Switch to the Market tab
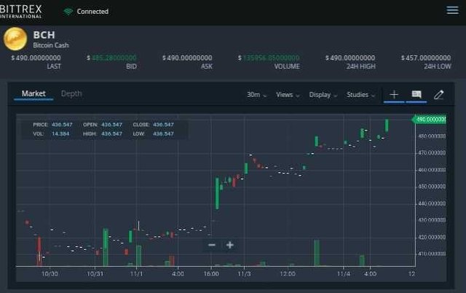This screenshot has height=293, width=466. 33,93
